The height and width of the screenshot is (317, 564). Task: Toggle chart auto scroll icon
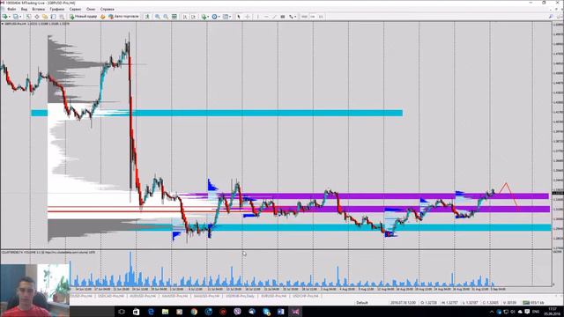pos(185,17)
